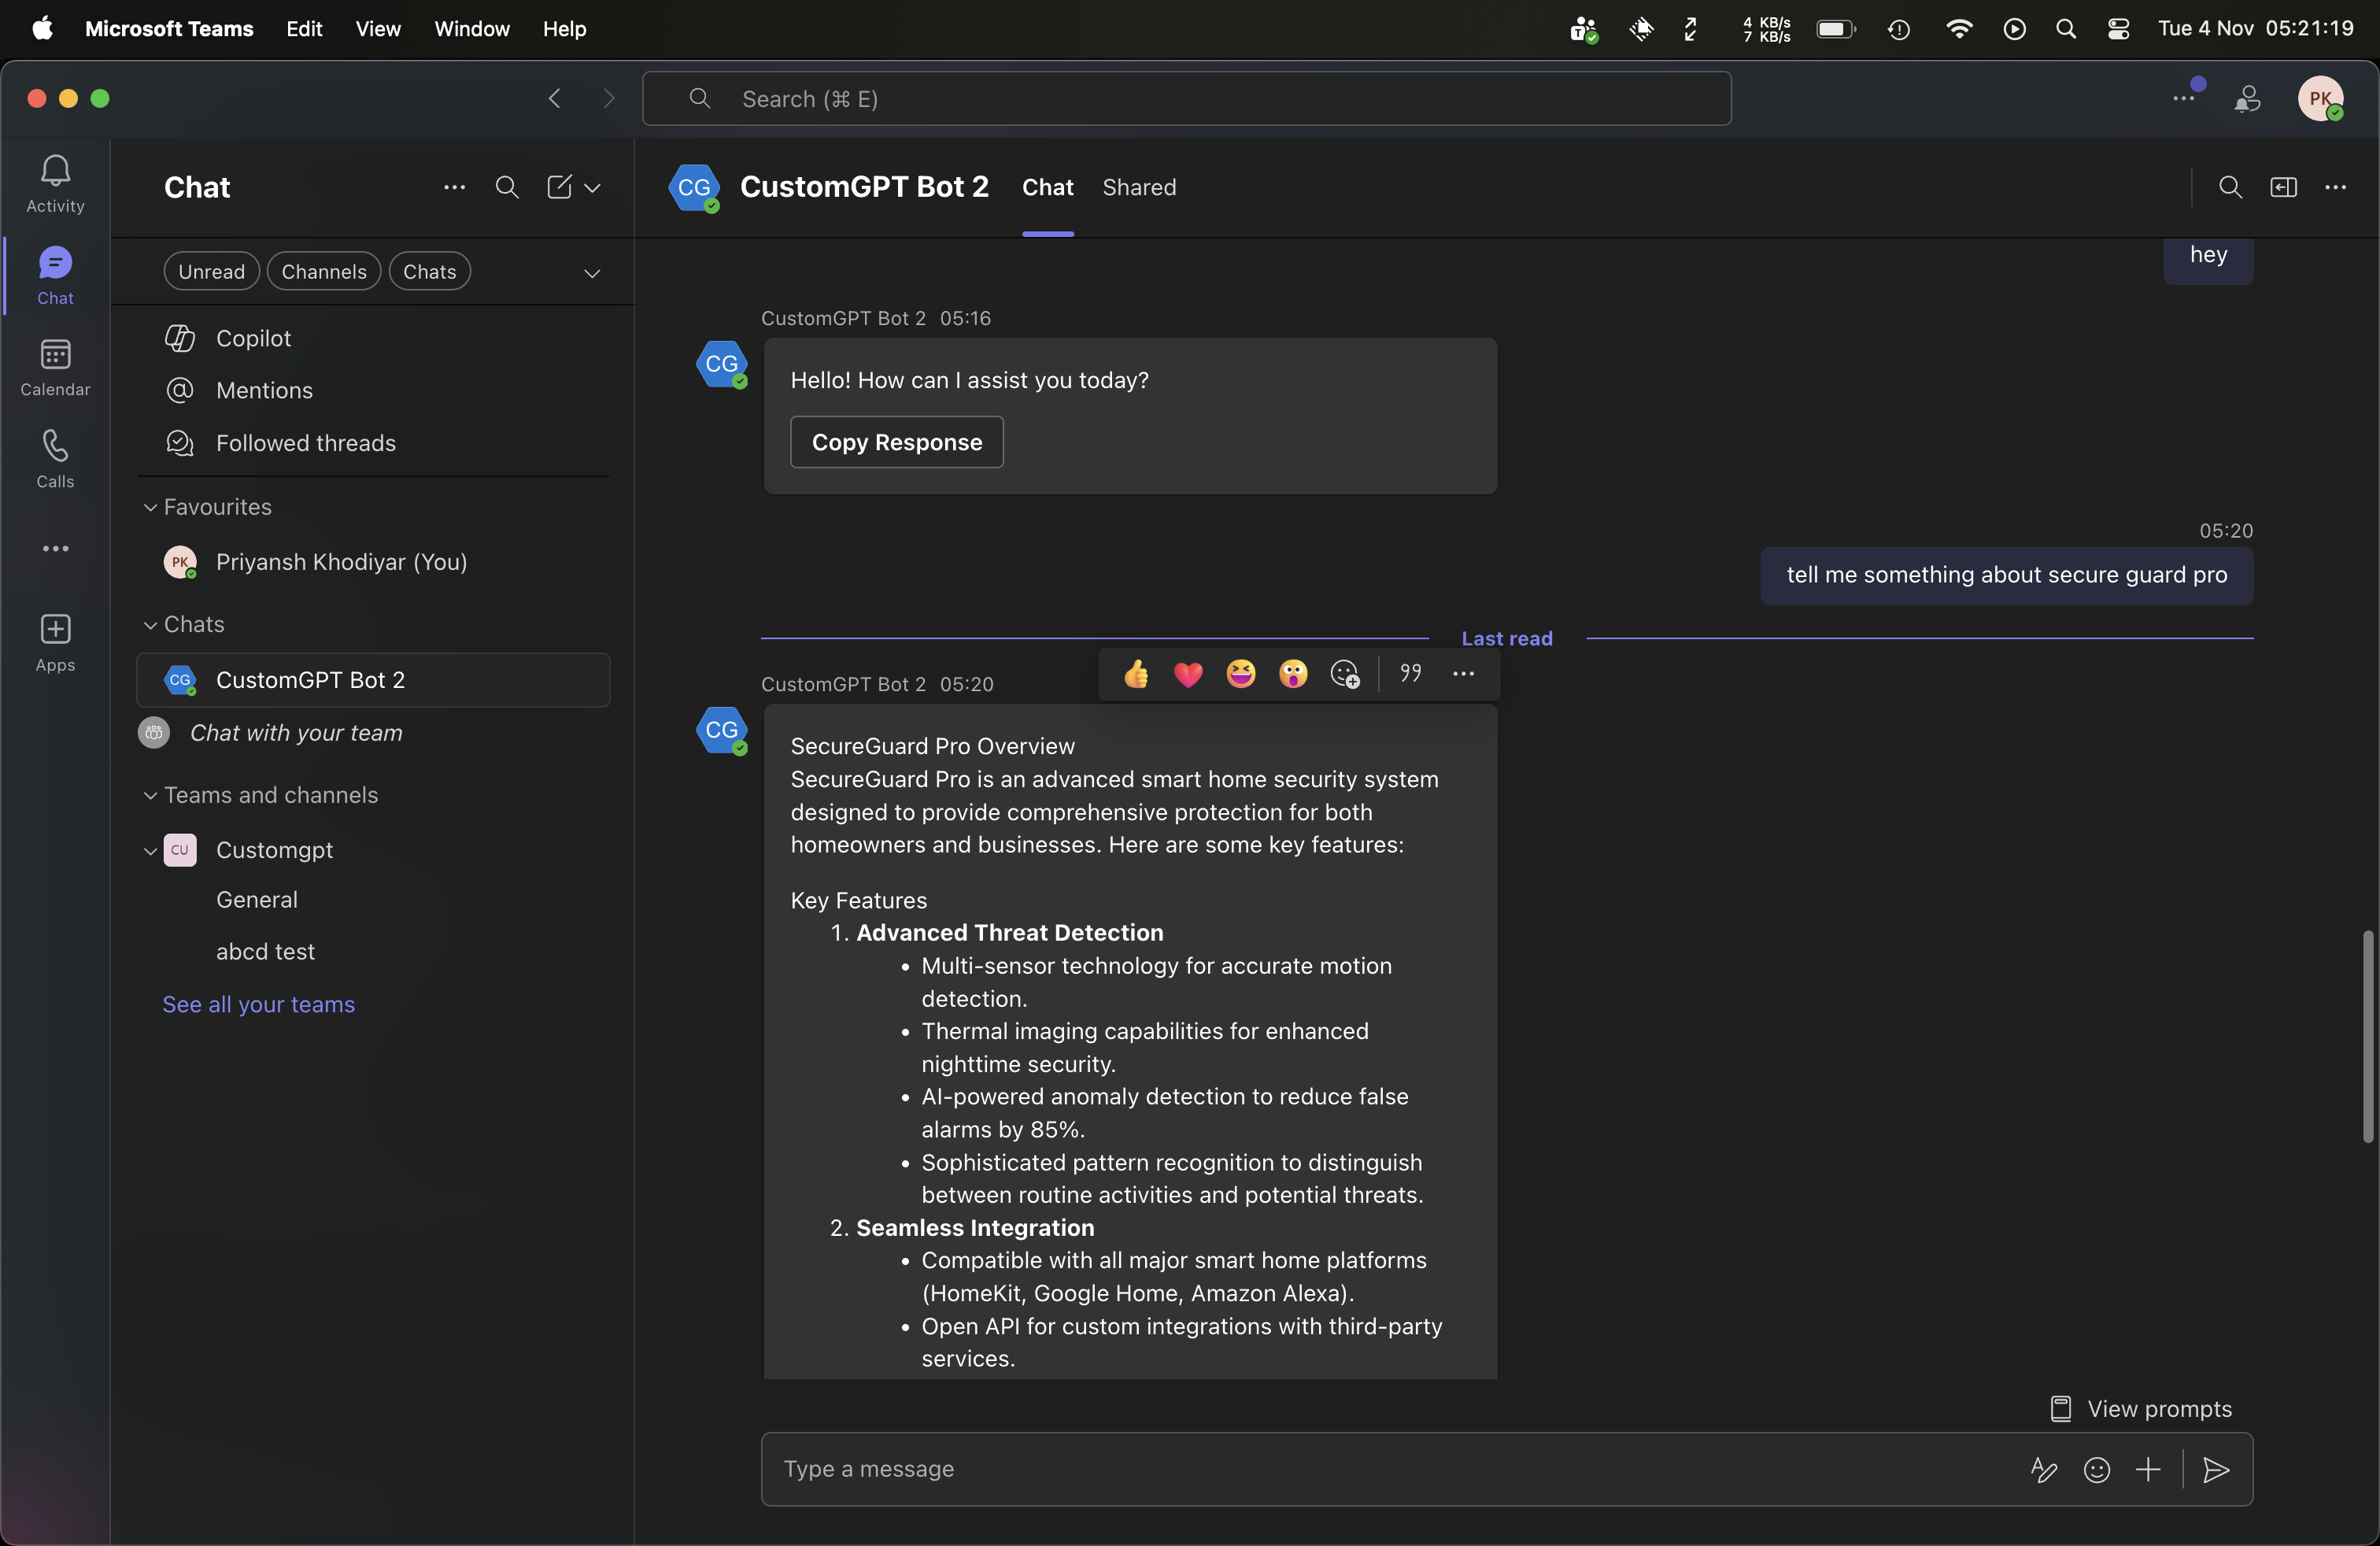Click See all your teams link
Viewport: 2380px width, 1546px height.
258,1004
